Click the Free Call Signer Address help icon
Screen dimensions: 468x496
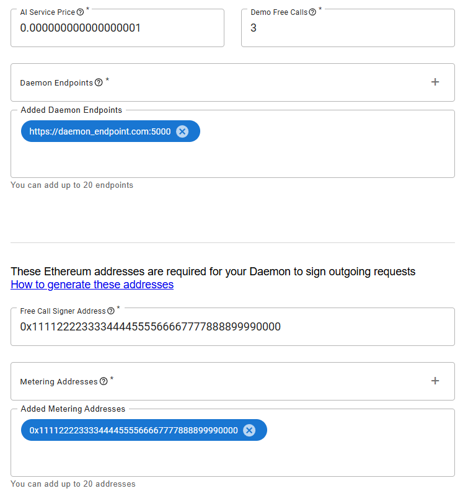pyautogui.click(x=111, y=311)
